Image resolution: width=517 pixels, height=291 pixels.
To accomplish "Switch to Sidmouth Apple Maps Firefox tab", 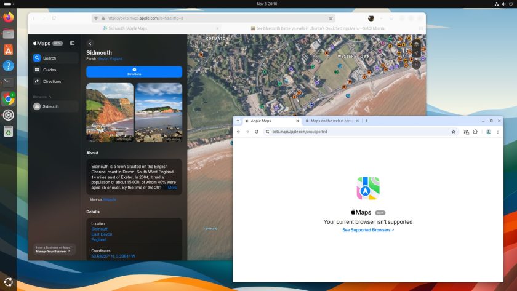I will point(124,28).
